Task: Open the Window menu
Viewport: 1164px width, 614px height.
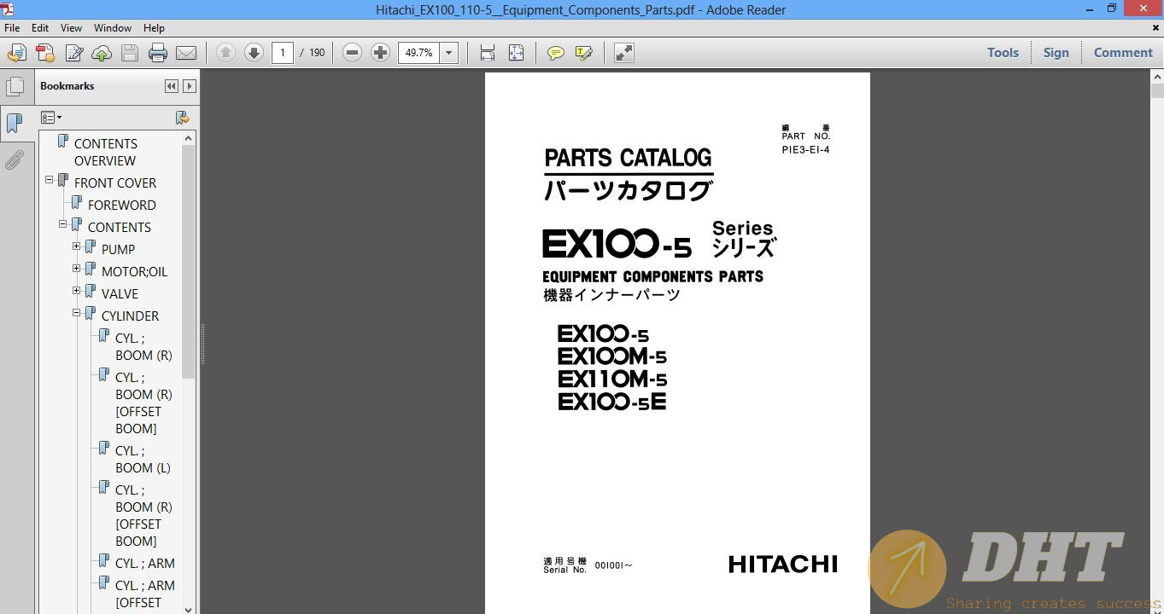Action: click(113, 28)
